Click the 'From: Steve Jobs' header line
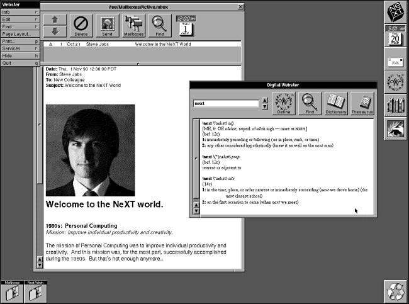Image resolution: width=409 pixels, height=304 pixels. click(x=64, y=74)
